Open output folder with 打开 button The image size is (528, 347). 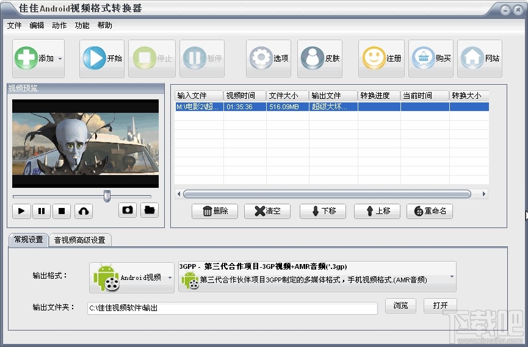click(x=441, y=306)
